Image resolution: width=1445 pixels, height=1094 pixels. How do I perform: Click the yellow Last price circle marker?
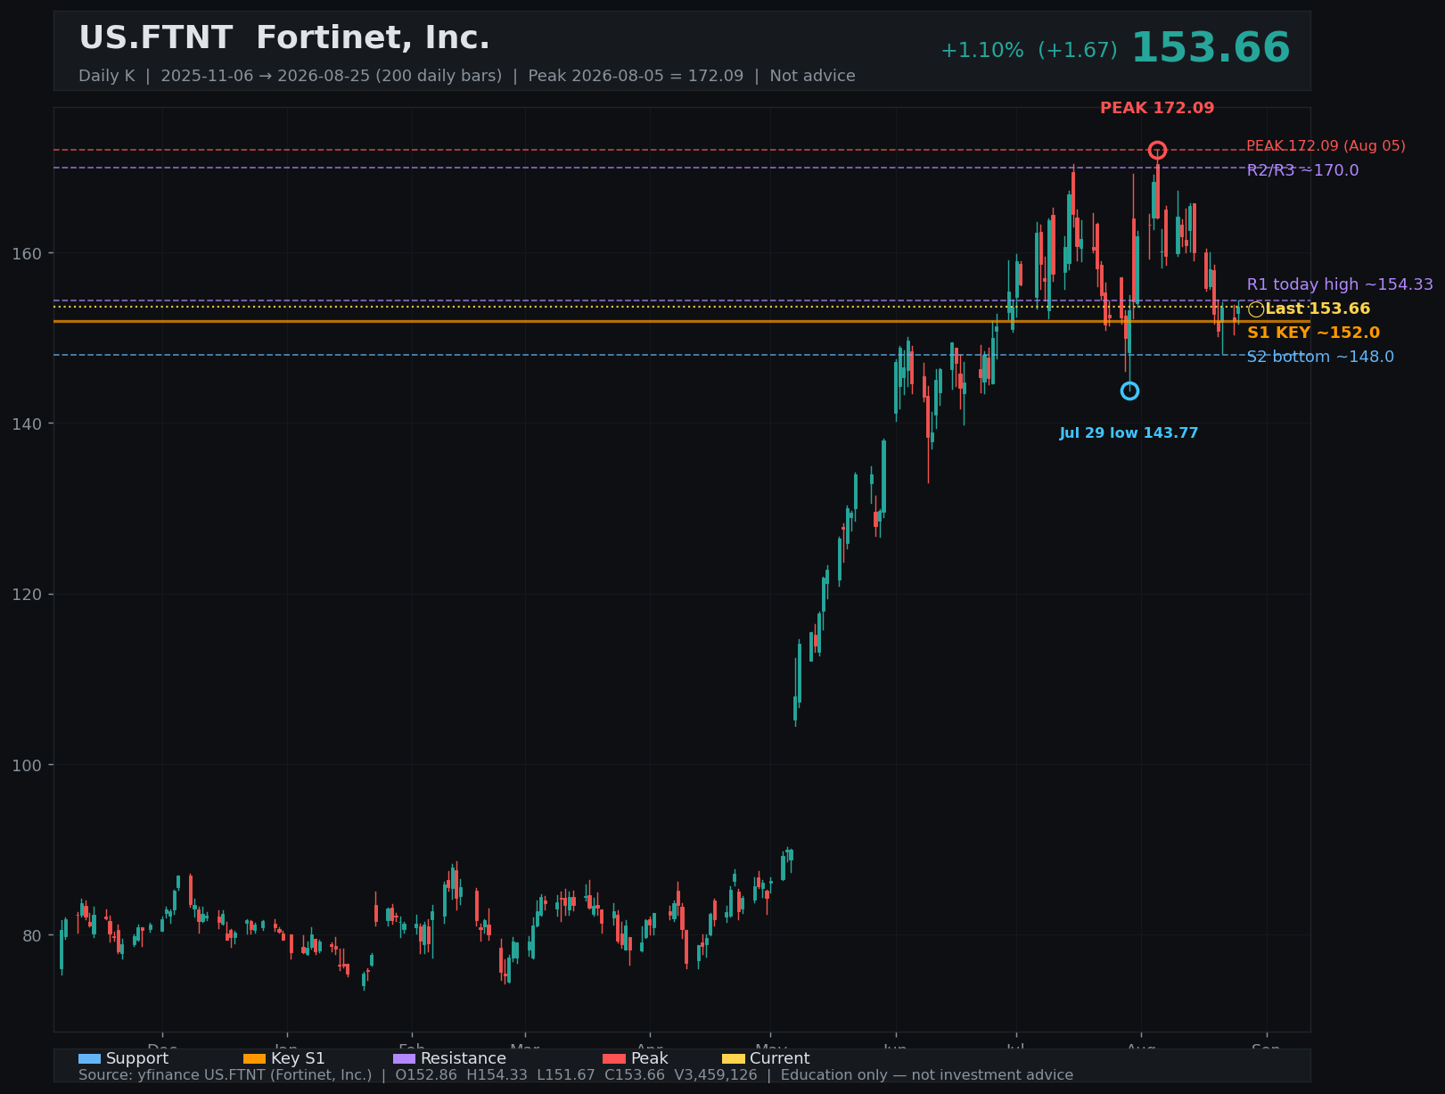(x=1256, y=309)
